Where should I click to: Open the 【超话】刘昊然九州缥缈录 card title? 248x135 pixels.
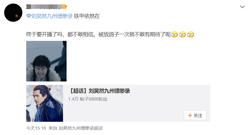pyautogui.click(x=99, y=91)
